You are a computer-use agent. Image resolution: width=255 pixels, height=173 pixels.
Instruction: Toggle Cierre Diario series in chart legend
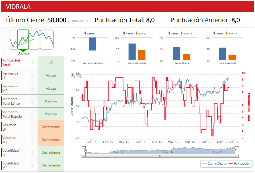pyautogui.click(x=215, y=164)
